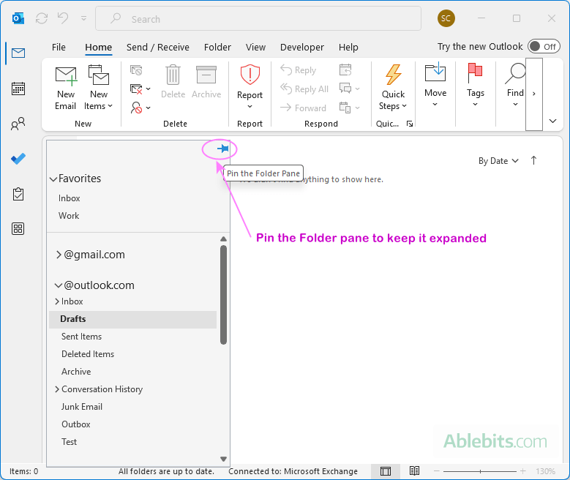The image size is (570, 480).
Task: Expand the @gmail.com account
Action: point(59,255)
